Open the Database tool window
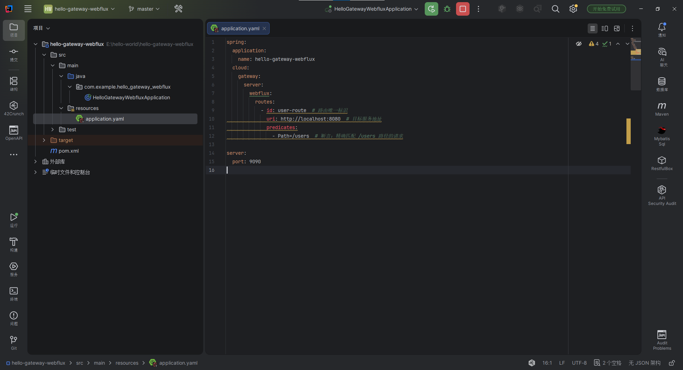 662,84
